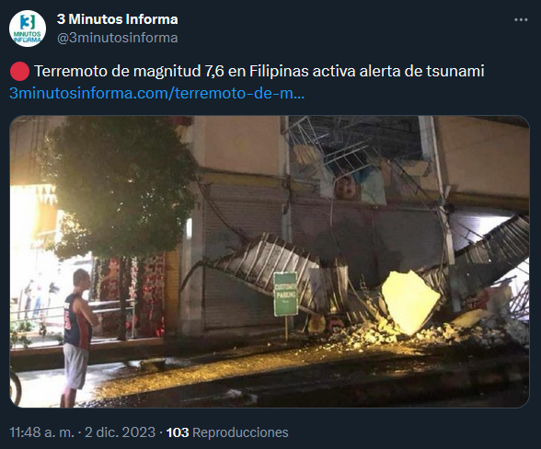Screen dimensions: 541x449
Task: Click the 2 dic. 2023 date
Action: pos(120,432)
